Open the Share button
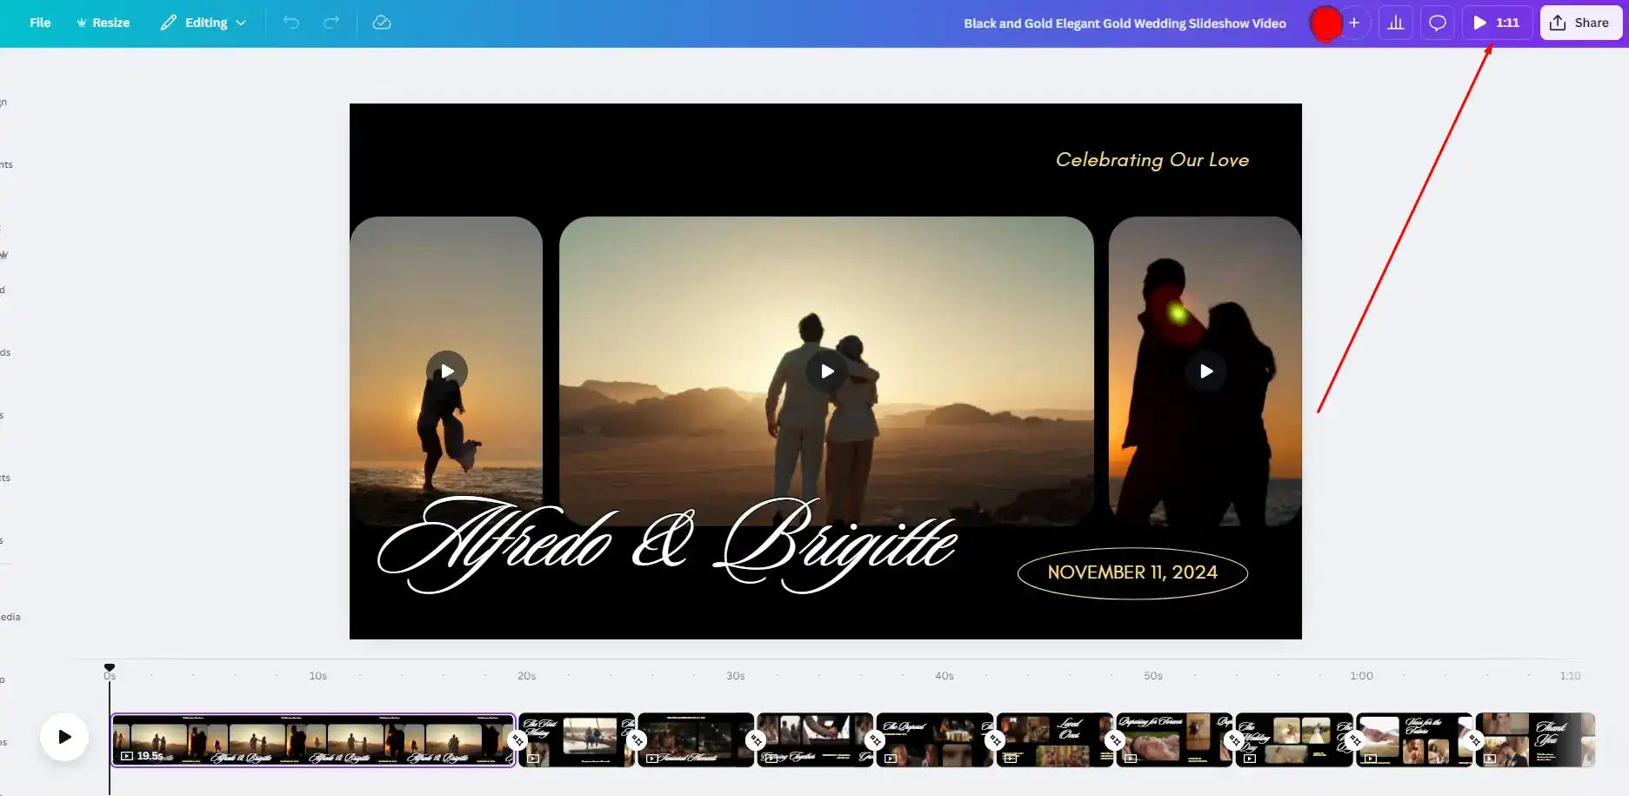 coord(1580,23)
